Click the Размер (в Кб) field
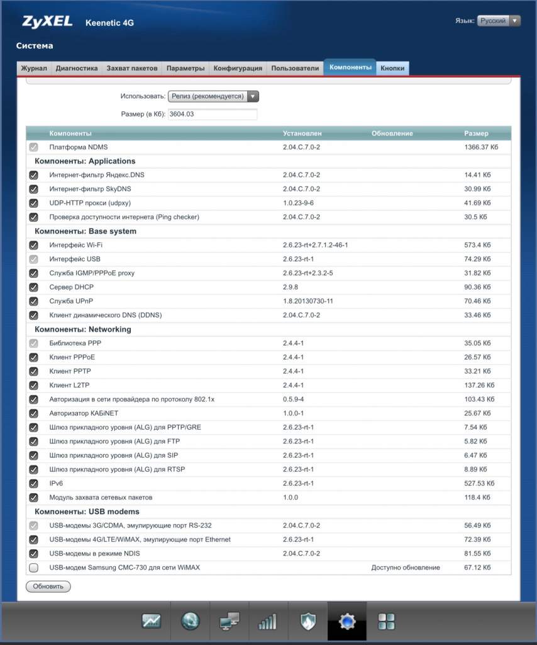Screen dimensions: 537x645 213,115
